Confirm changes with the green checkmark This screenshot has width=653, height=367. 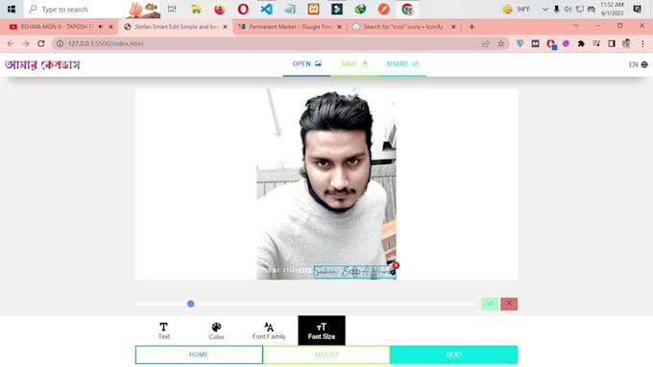click(490, 304)
